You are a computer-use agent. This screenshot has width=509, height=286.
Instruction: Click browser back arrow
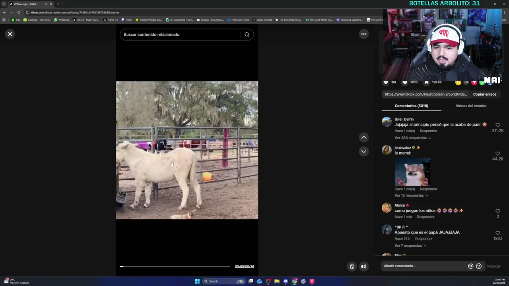(4, 12)
